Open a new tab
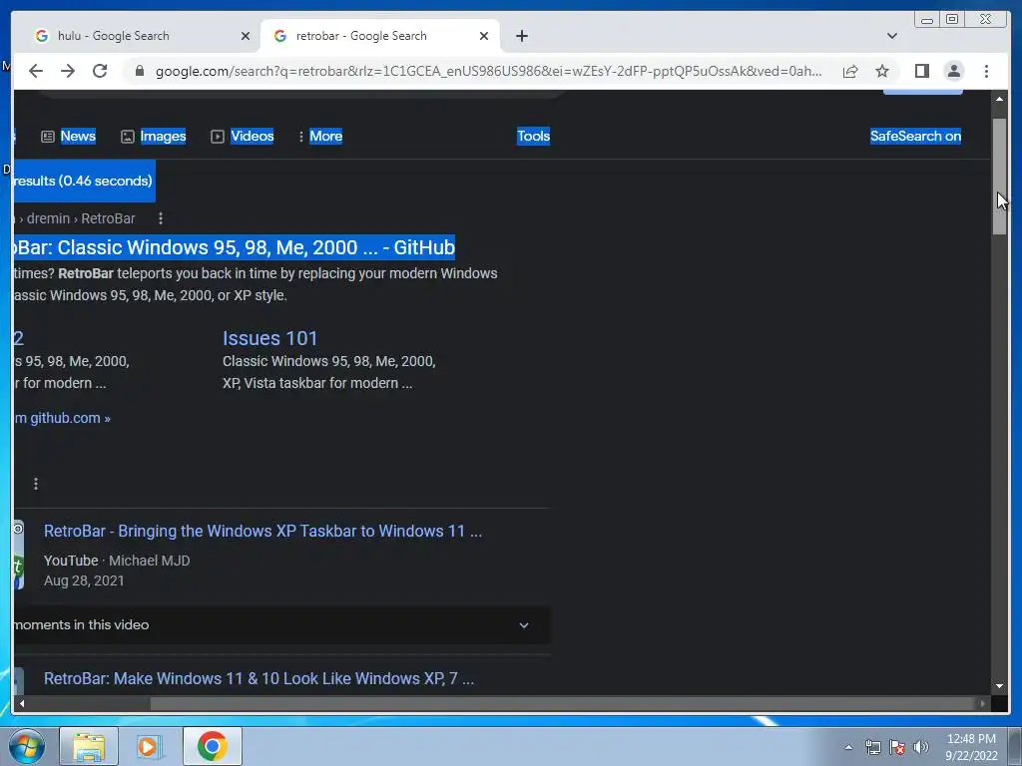 coord(521,36)
